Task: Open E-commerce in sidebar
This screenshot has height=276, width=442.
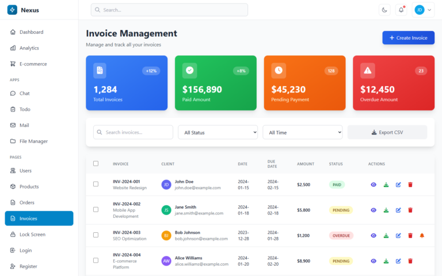Action: pos(39,64)
